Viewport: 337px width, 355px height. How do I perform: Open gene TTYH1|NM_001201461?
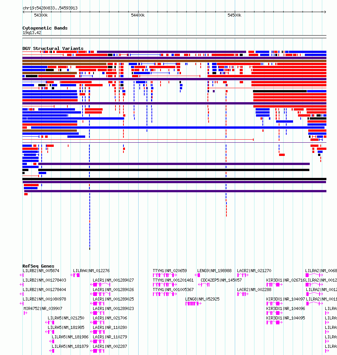tap(173, 280)
